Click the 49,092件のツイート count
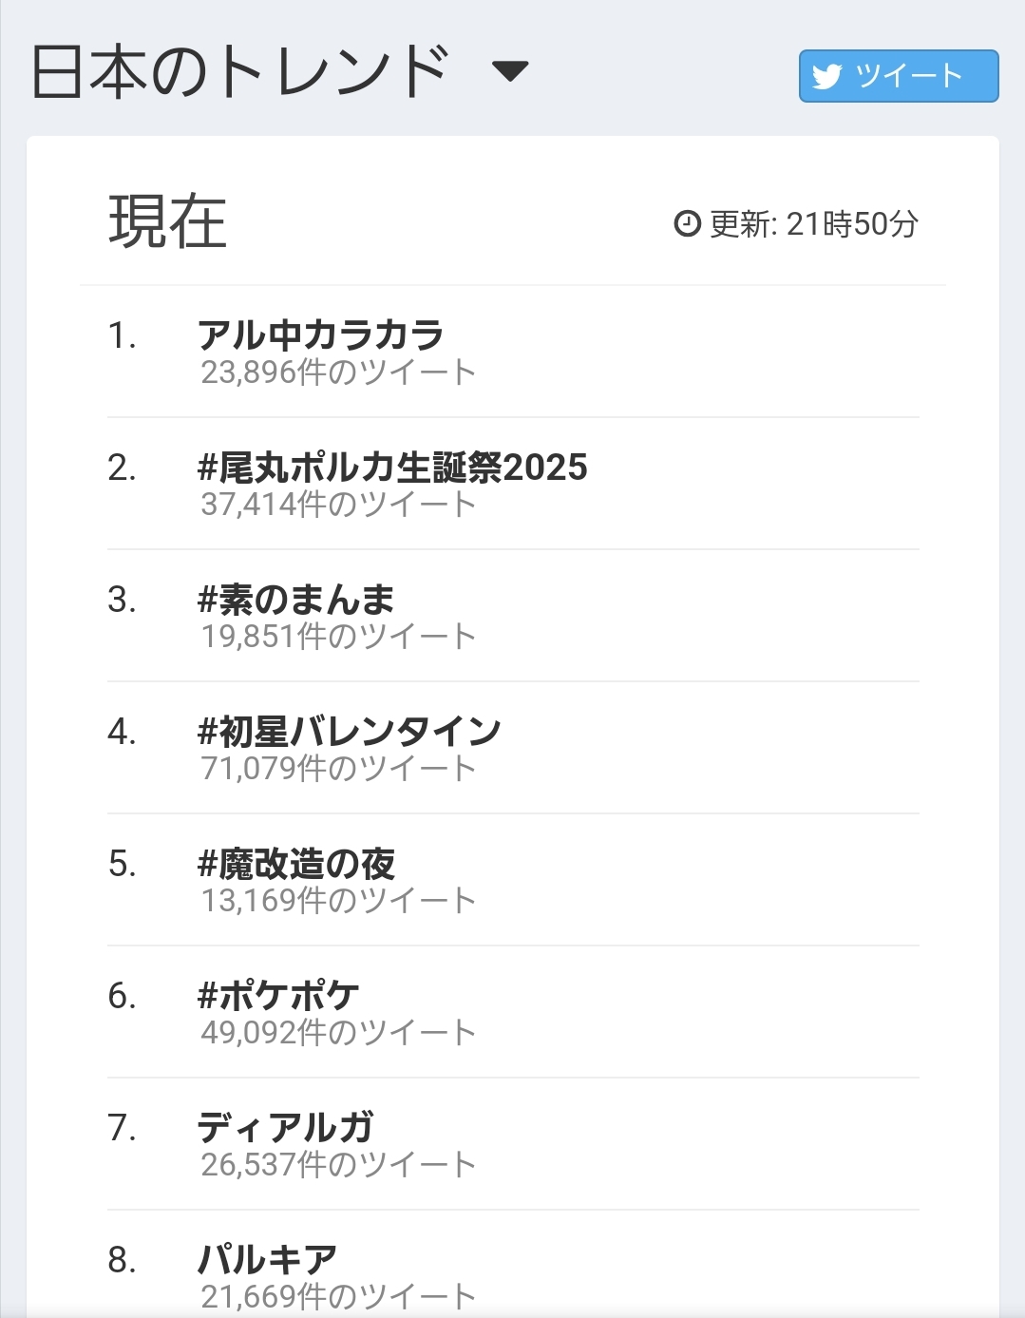 338,1033
